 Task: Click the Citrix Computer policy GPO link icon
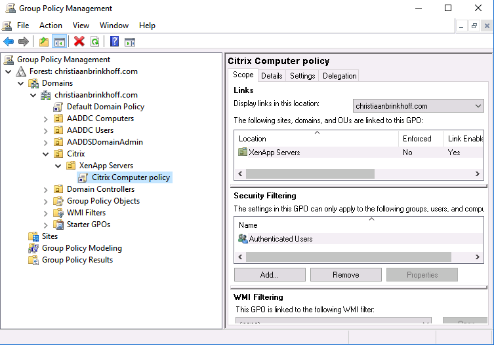click(83, 177)
